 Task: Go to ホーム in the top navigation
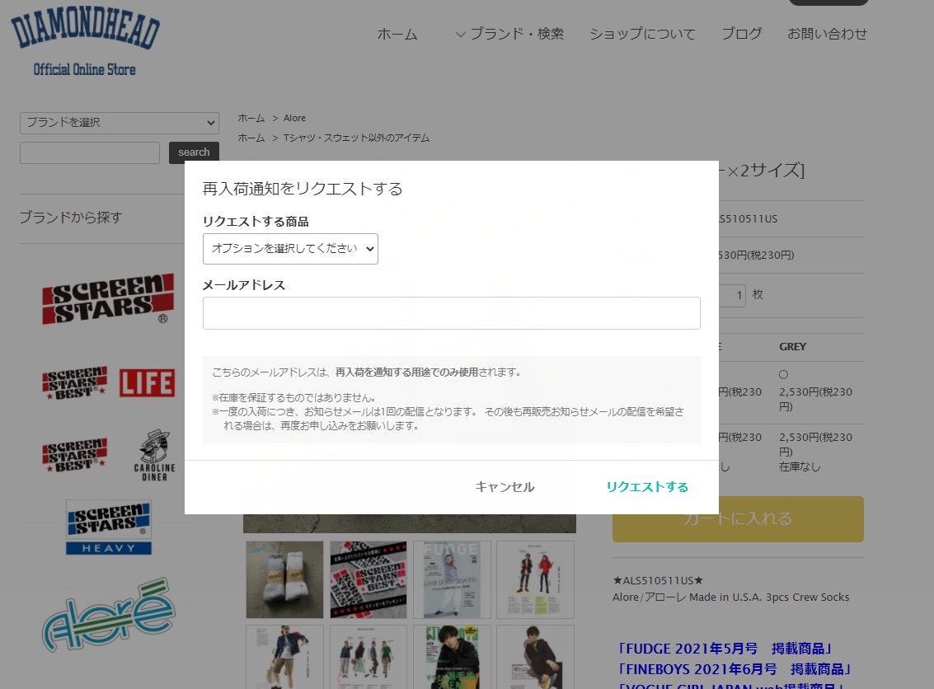(x=397, y=34)
